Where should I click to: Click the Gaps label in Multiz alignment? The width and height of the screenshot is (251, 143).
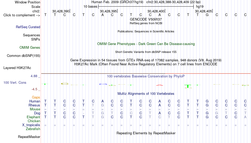[36, 97]
